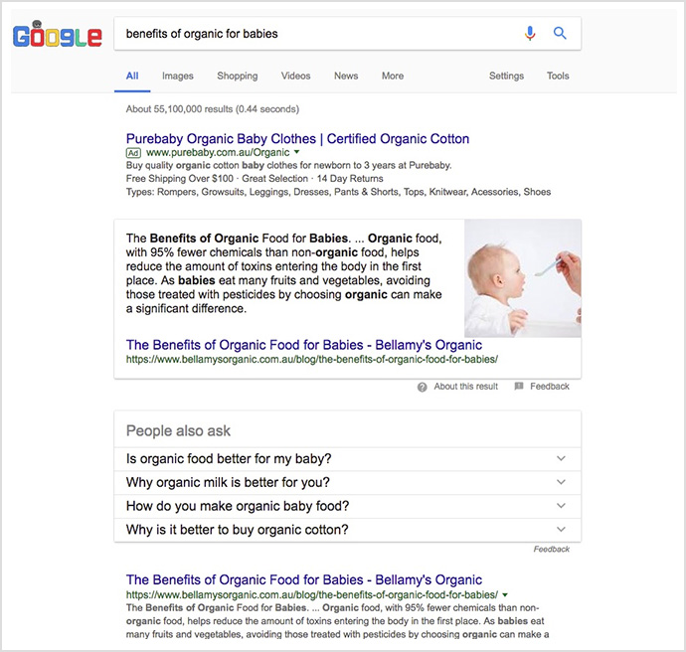Expand 'Why is it better to buy organic cotton?'

(347, 530)
